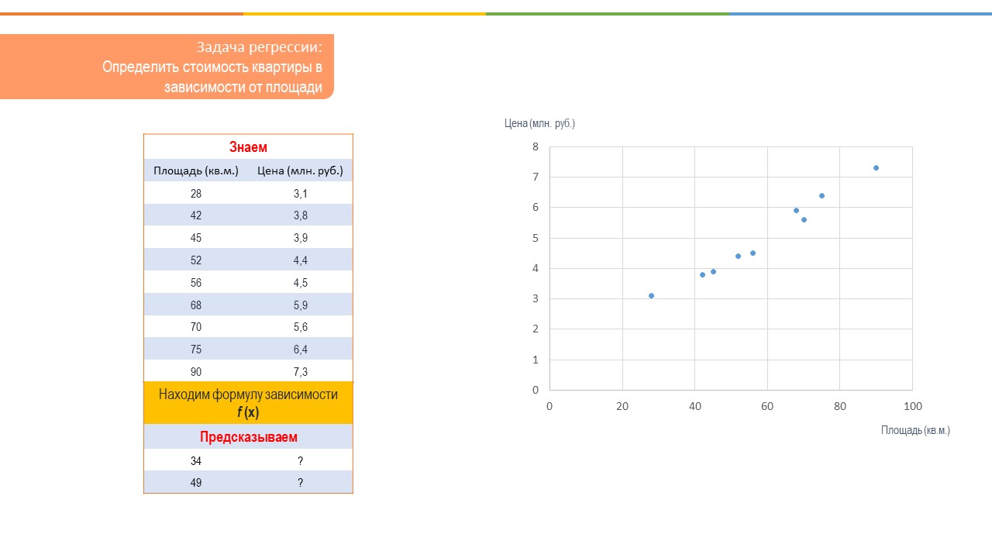Select the red "Предсказываем" header
The image size is (992, 558).
pyautogui.click(x=248, y=437)
